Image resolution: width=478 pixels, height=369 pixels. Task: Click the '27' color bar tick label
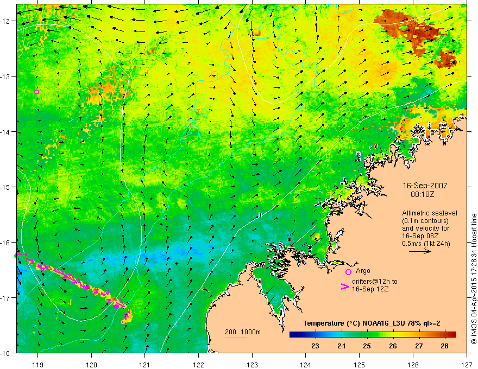pyautogui.click(x=419, y=346)
